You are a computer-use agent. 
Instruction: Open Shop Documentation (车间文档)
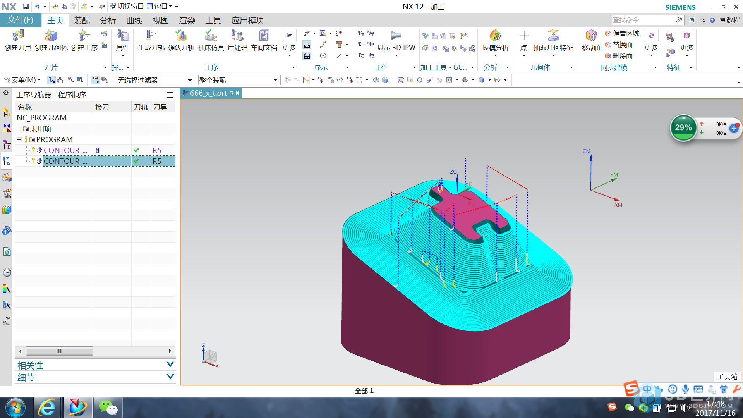264,40
